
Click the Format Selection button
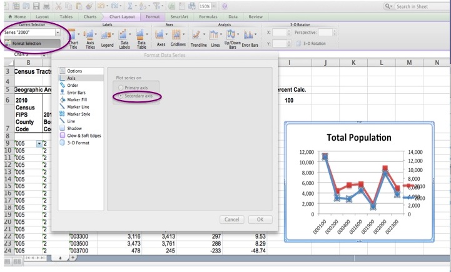coord(32,43)
